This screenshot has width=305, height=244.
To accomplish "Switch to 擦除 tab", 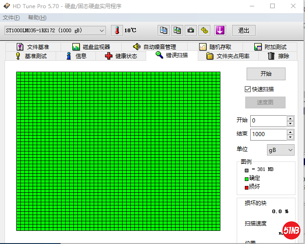I will (278, 56).
